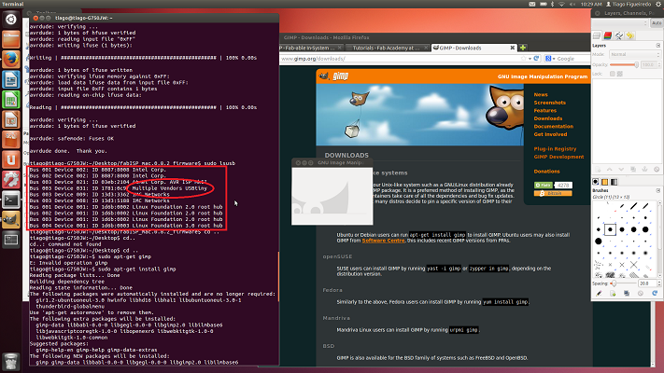Toggle the Lock pixels checkbox
This screenshot has width=664, height=373.
click(613, 74)
